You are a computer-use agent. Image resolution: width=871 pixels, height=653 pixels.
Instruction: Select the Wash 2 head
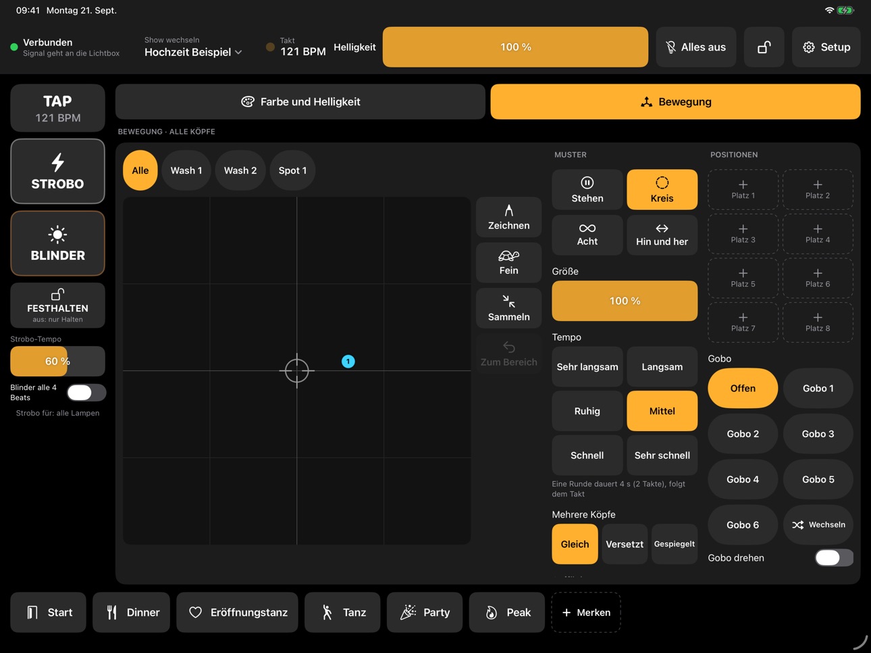pyautogui.click(x=240, y=171)
